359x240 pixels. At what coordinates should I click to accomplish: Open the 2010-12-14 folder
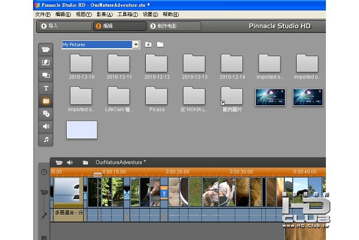point(232,67)
